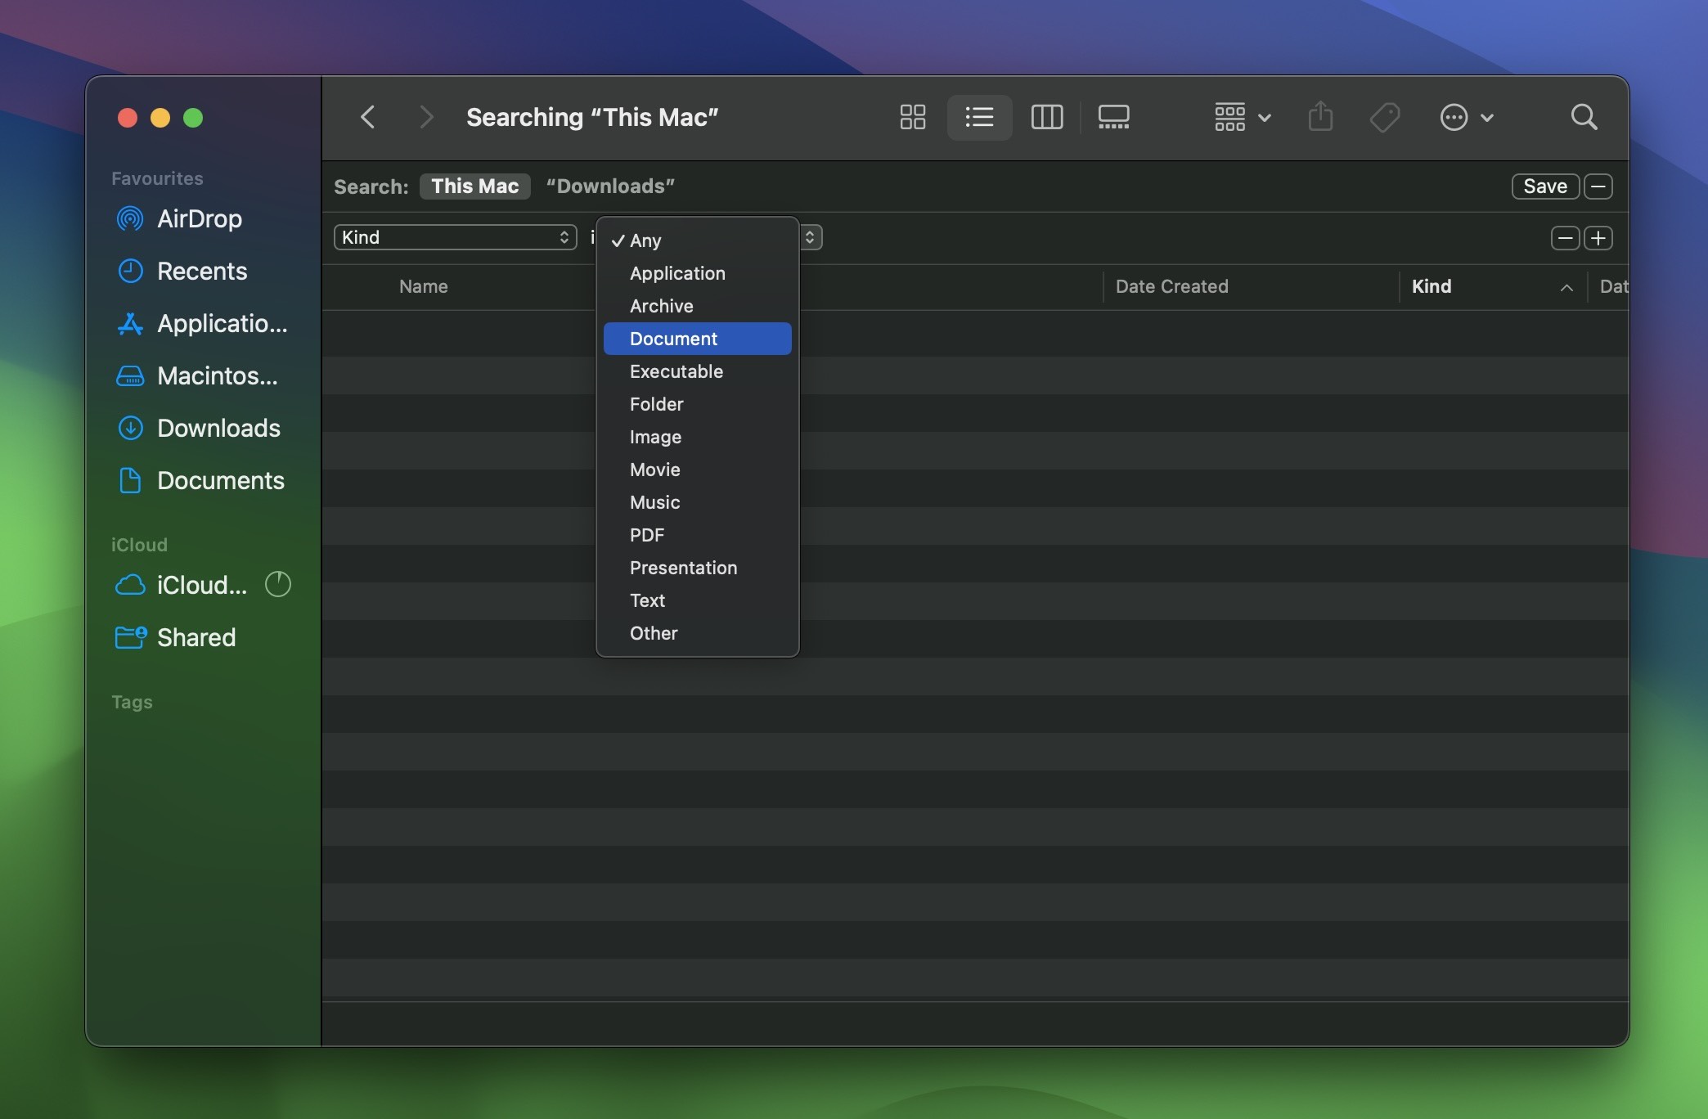
Task: Close the Finder window
Action: coord(128,118)
